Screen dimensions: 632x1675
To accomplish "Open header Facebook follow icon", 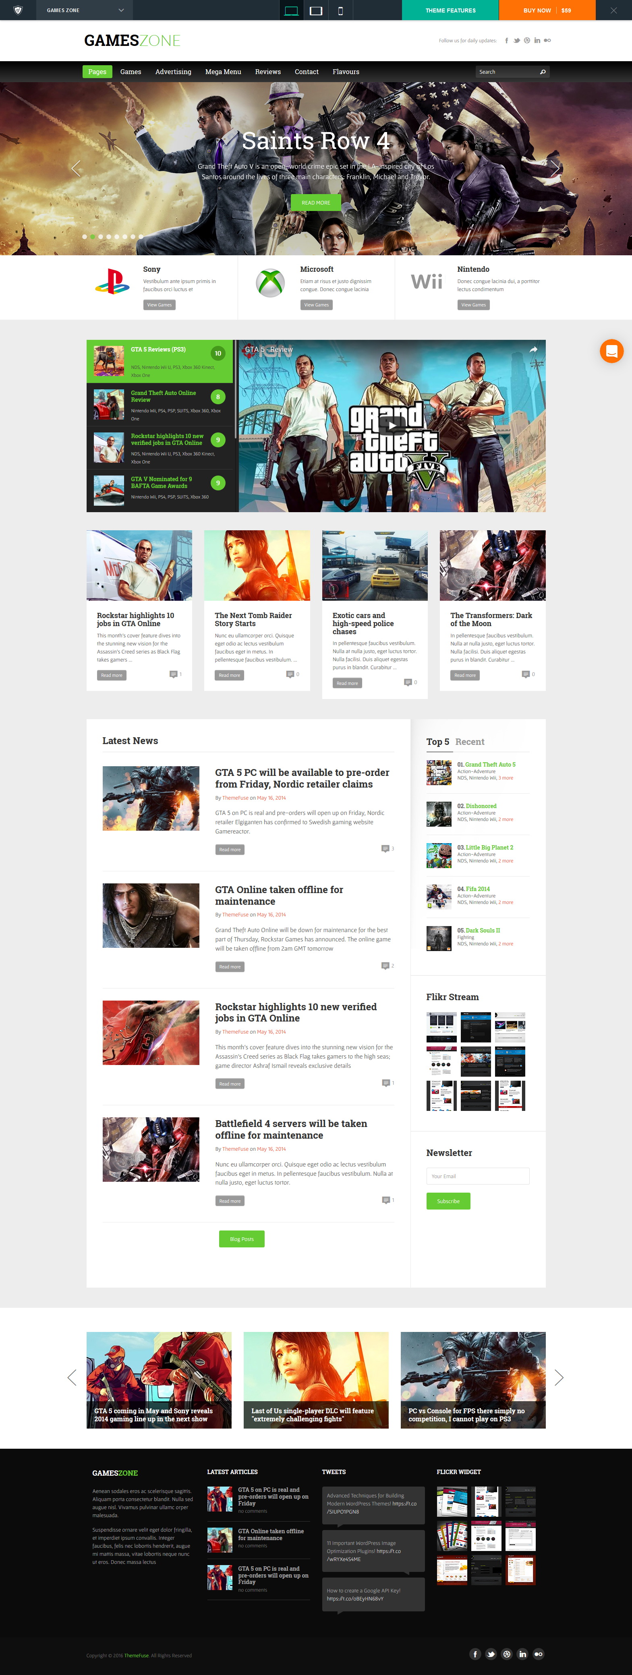I will click(506, 40).
